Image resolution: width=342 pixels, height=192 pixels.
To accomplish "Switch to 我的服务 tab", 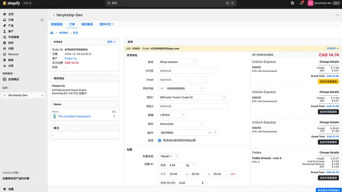I will 87,24.
